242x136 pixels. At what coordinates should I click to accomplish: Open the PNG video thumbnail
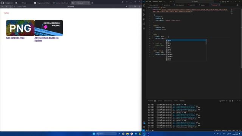20,28
